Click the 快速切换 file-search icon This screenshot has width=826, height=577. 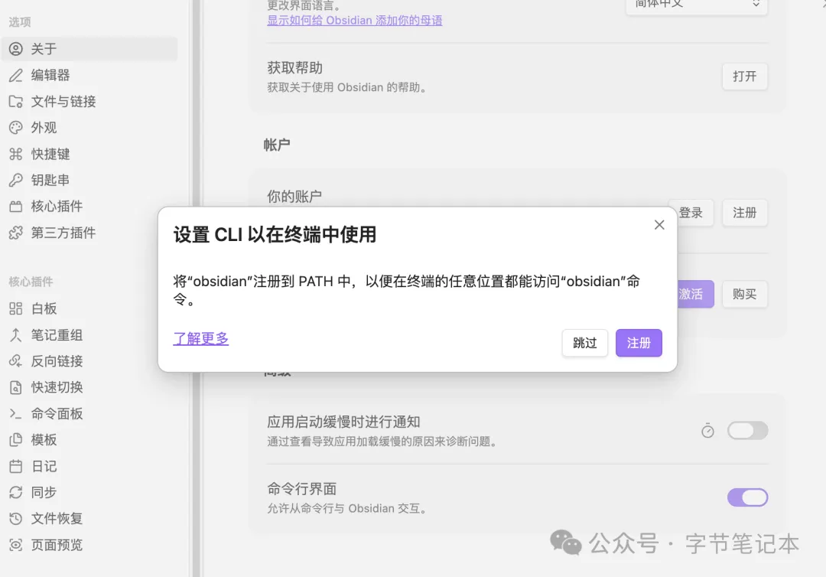(x=16, y=387)
